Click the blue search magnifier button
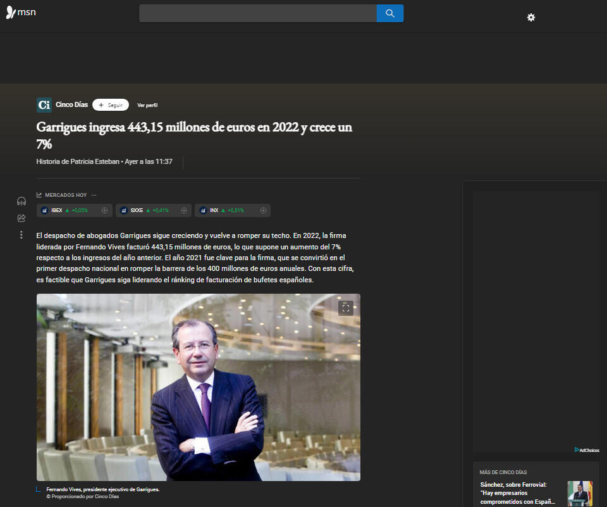This screenshot has width=607, height=507. 389,13
